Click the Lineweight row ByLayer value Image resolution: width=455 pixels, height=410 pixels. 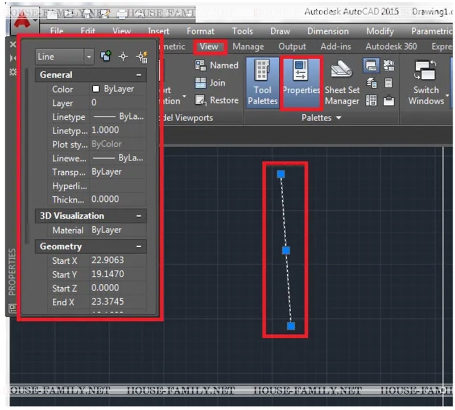coord(118,158)
